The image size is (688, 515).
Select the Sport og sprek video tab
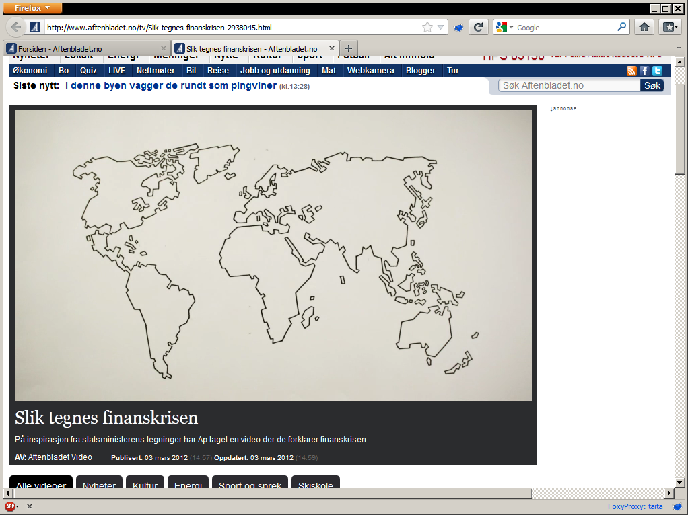point(250,483)
